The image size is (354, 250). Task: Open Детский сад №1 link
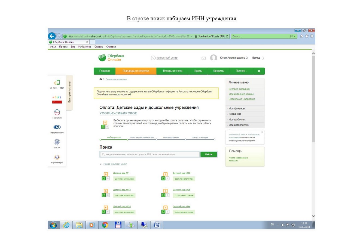click(121, 173)
